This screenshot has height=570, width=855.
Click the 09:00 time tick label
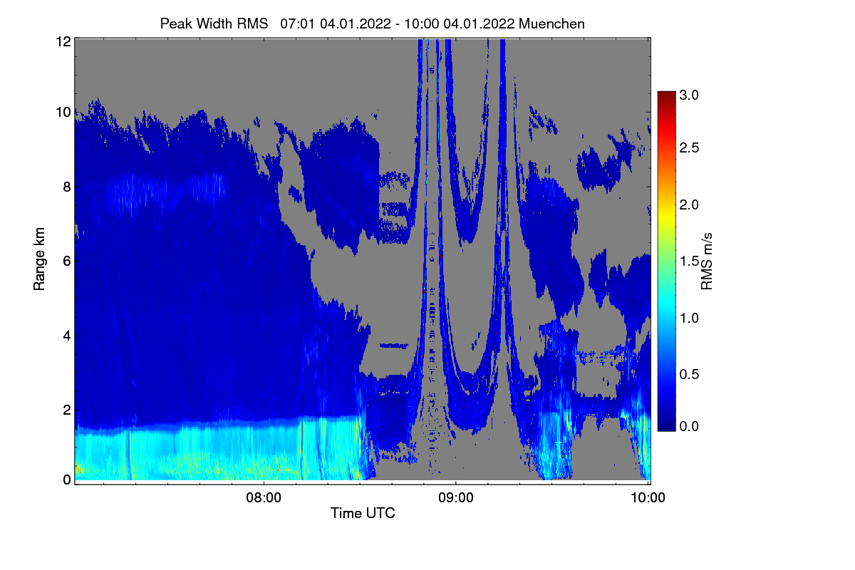(x=456, y=498)
